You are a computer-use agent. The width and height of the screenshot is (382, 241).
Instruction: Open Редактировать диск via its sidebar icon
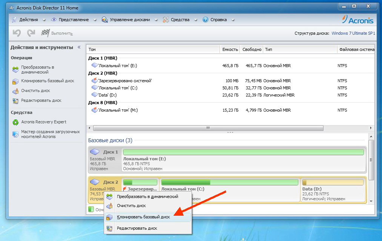15,100
